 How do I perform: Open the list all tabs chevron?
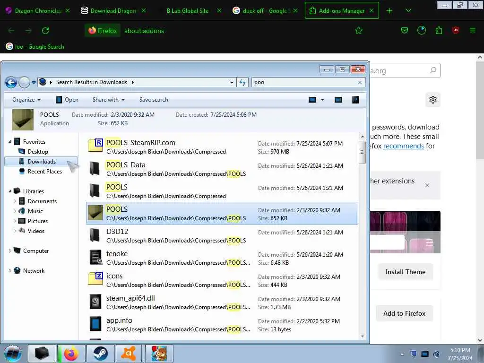tap(408, 11)
